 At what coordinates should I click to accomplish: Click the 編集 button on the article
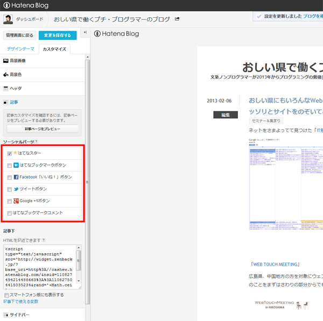click(226, 115)
